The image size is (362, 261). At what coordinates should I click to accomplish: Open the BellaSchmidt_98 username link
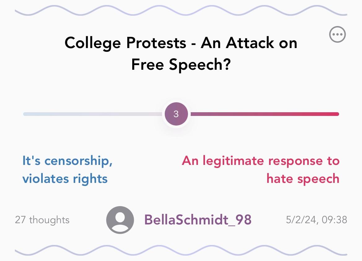click(x=198, y=220)
